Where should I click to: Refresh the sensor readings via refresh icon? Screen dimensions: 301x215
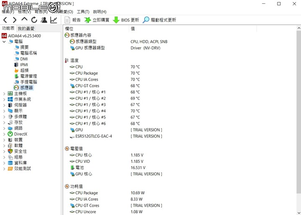click(x=34, y=20)
